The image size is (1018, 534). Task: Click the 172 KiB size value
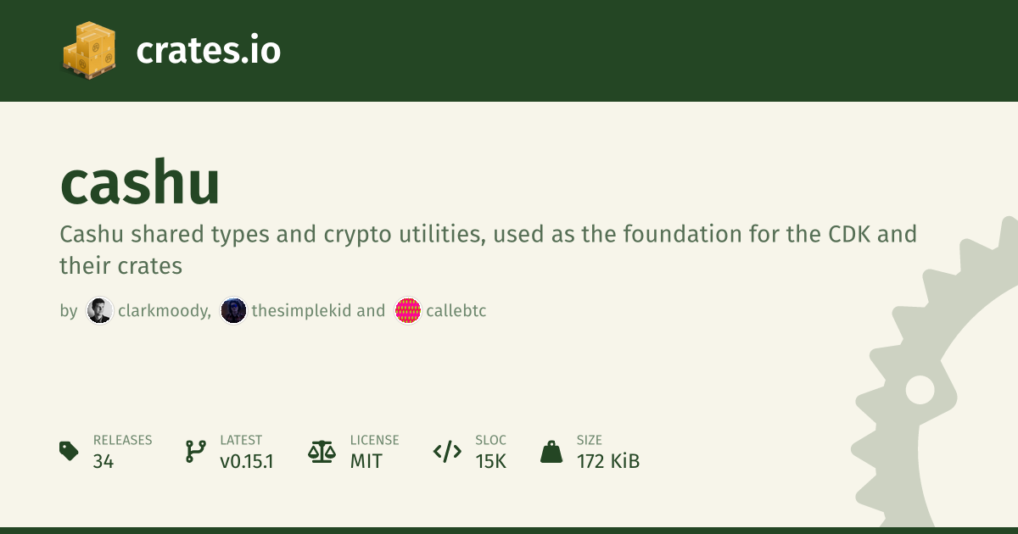(608, 461)
